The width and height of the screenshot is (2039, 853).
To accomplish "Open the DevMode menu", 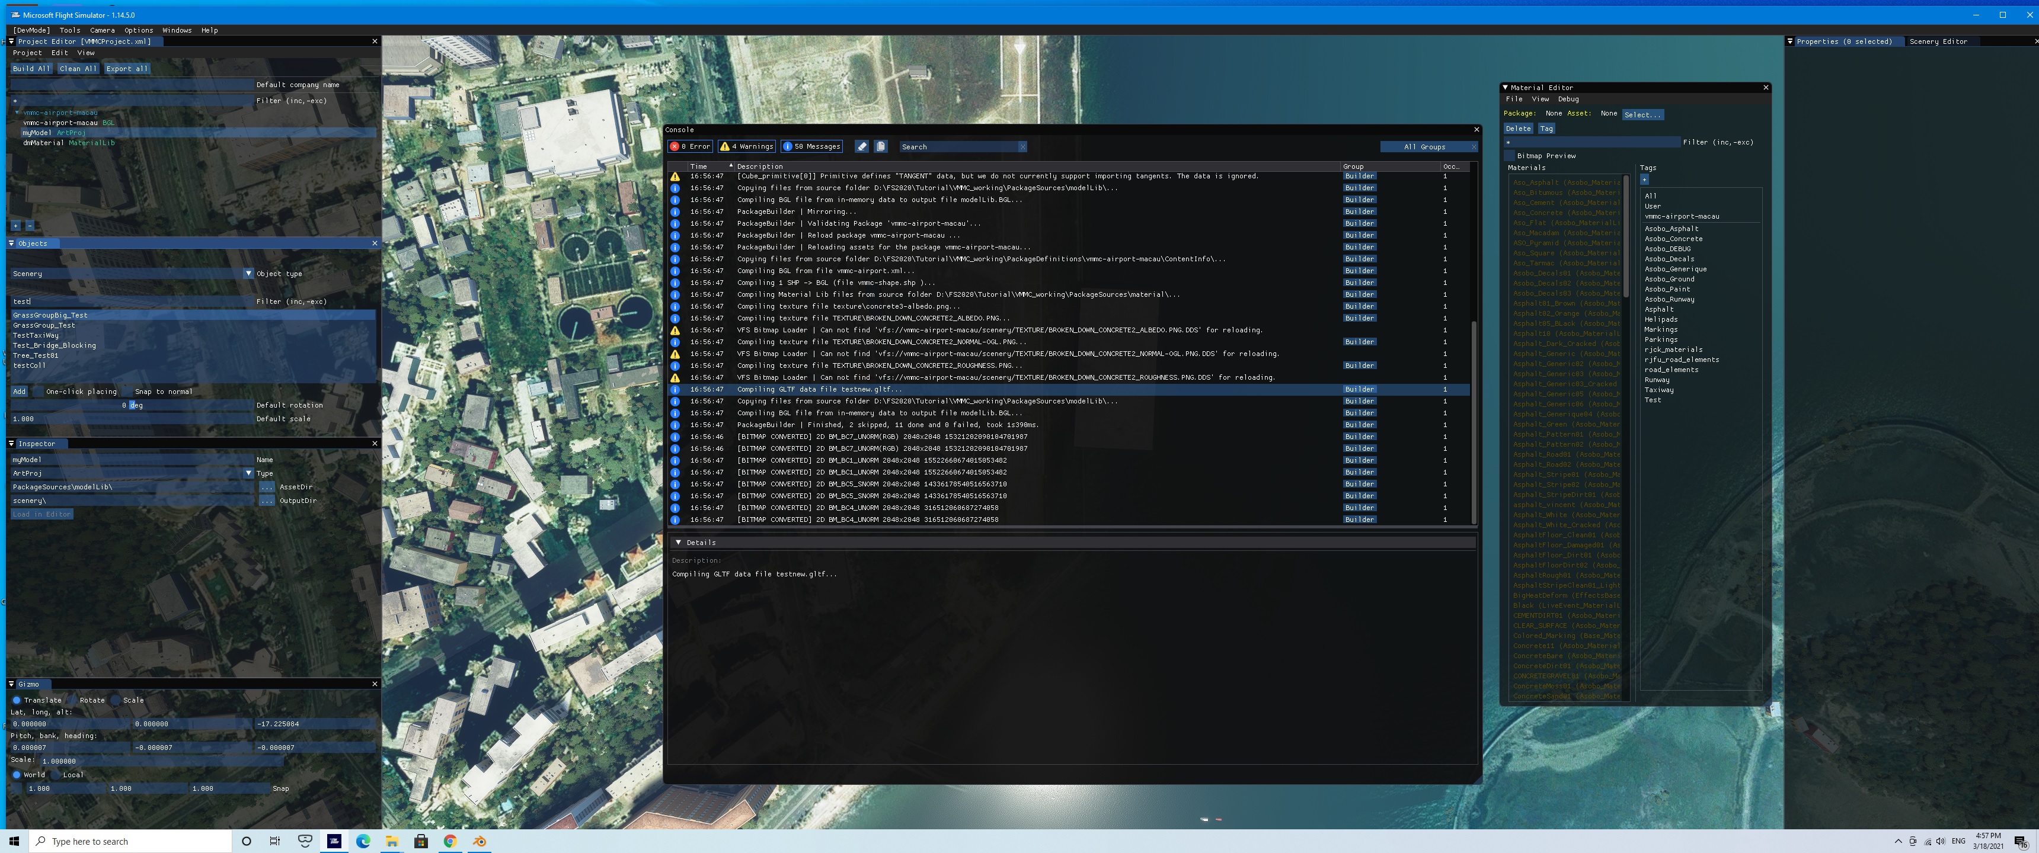I will coord(31,30).
